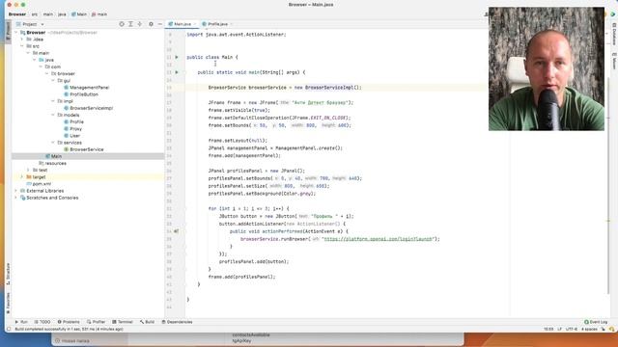
Task: Expand the target folder
Action: tap(22, 177)
